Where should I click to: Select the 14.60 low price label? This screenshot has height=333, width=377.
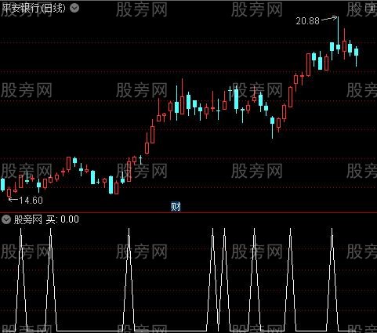(31, 201)
